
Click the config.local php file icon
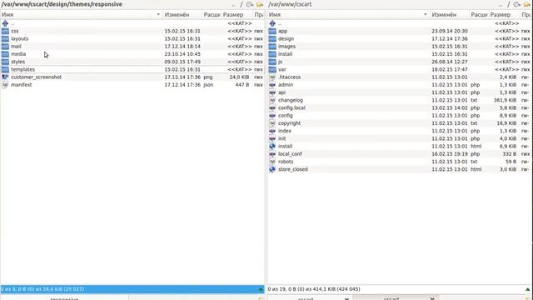coord(272,107)
